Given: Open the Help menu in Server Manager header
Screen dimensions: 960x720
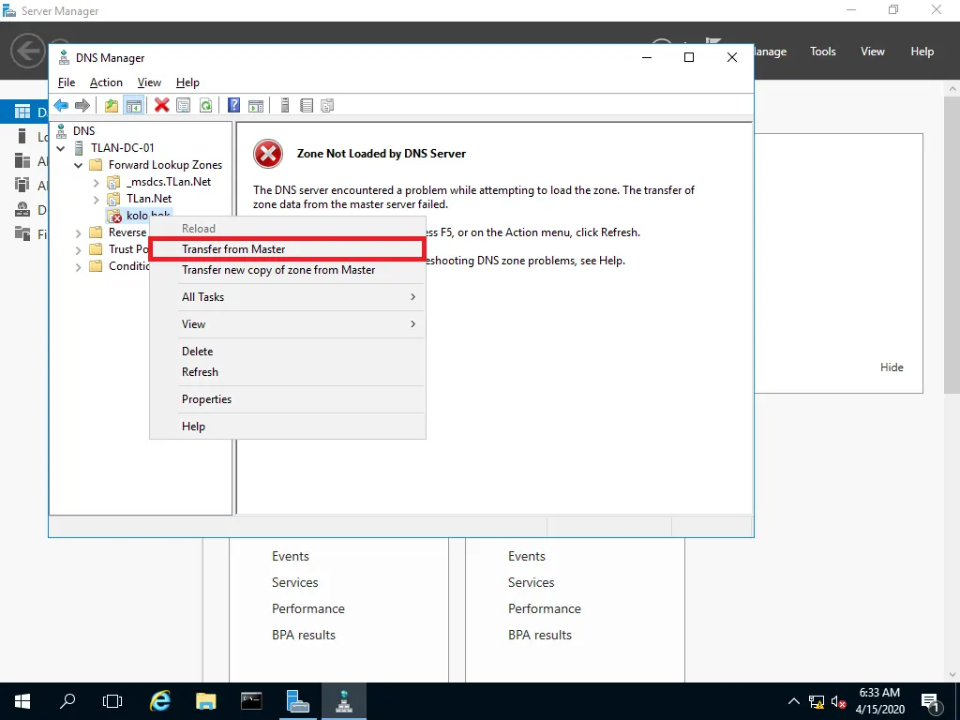Looking at the screenshot, I should tap(922, 52).
